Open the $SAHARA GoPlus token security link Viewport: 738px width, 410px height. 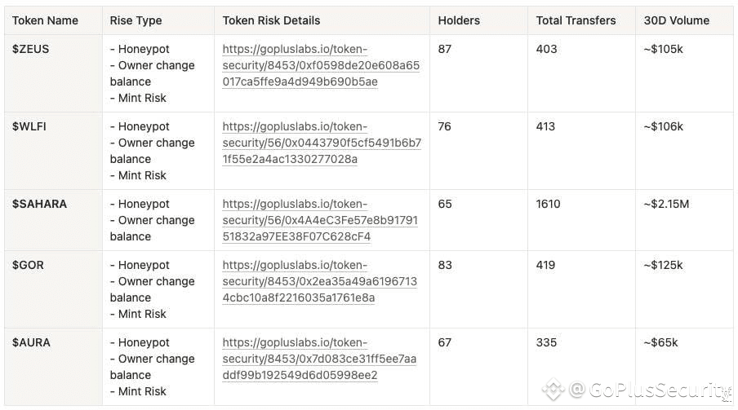[x=320, y=220]
